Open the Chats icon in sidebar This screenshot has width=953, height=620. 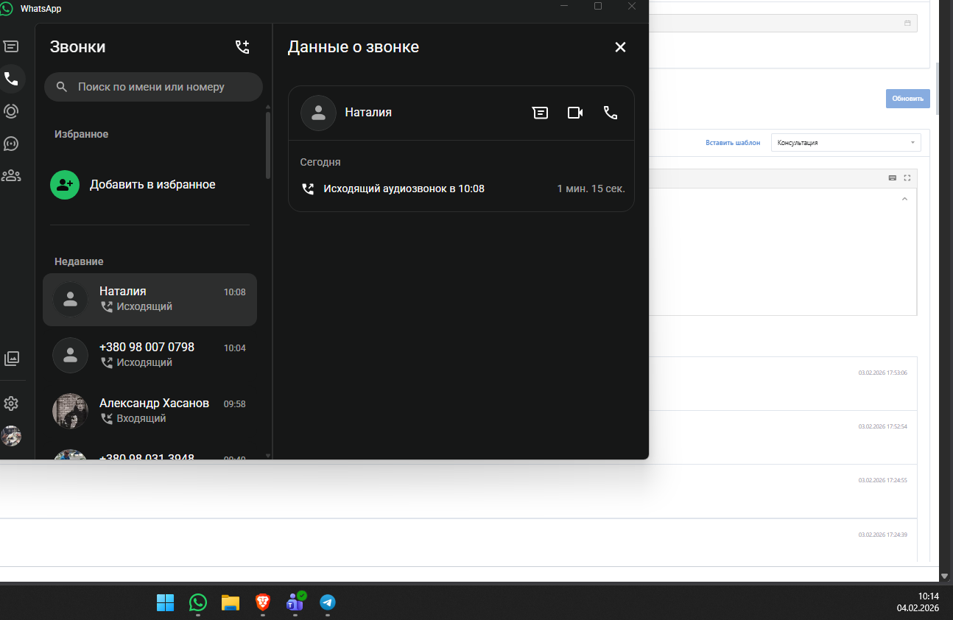(x=11, y=46)
